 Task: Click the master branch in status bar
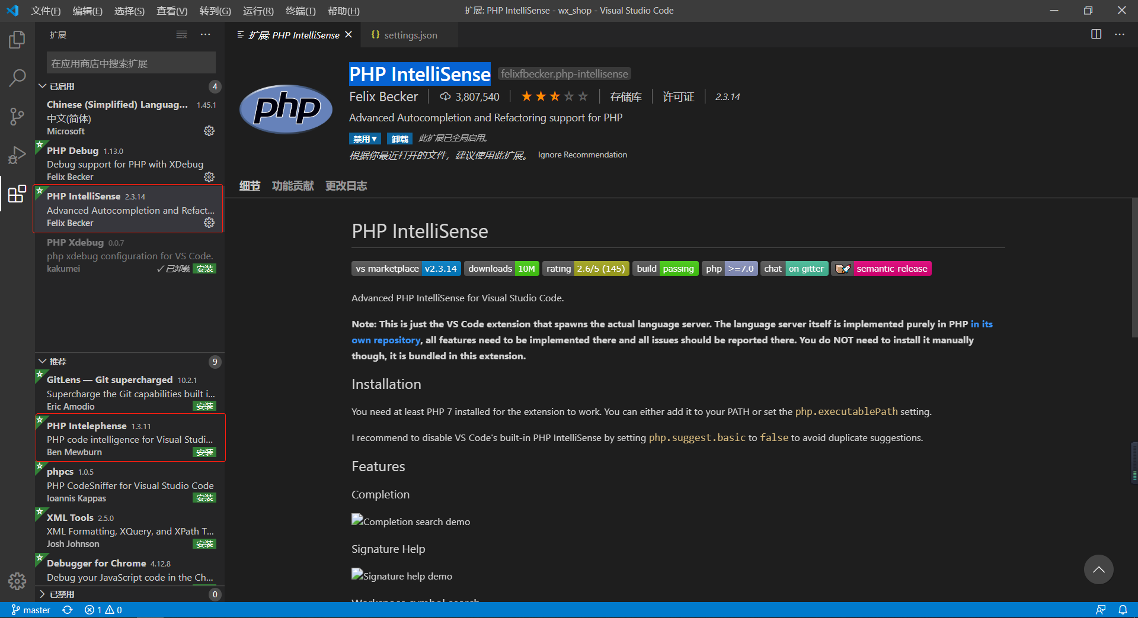[x=31, y=610]
